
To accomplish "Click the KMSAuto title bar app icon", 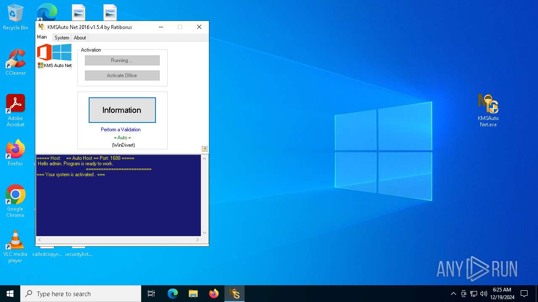I will click(42, 27).
